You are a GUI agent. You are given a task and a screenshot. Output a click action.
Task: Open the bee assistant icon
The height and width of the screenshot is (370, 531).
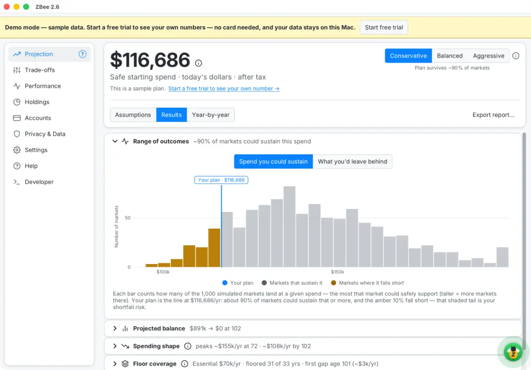(513, 352)
